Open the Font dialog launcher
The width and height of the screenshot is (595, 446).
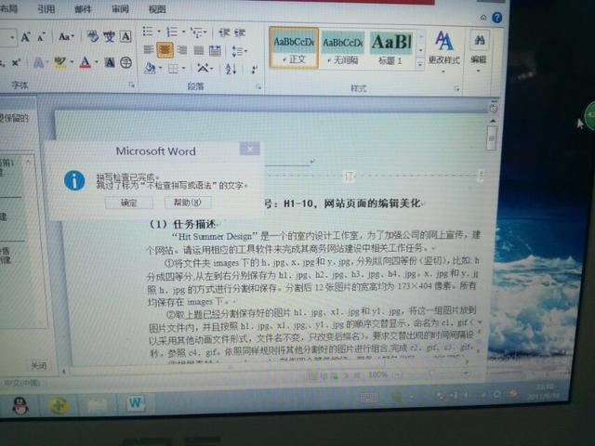click(x=131, y=85)
